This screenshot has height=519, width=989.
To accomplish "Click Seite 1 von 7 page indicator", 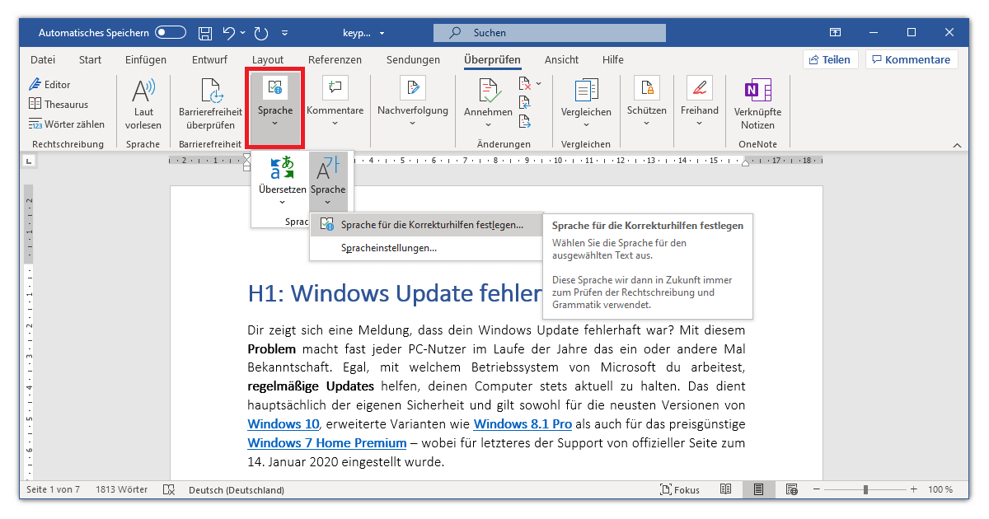I will pyautogui.click(x=54, y=489).
